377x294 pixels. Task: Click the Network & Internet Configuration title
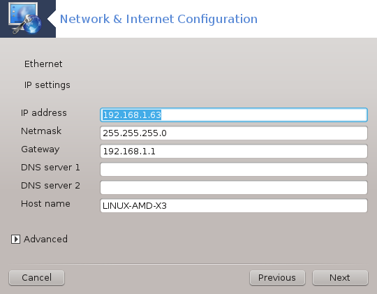[x=158, y=19]
